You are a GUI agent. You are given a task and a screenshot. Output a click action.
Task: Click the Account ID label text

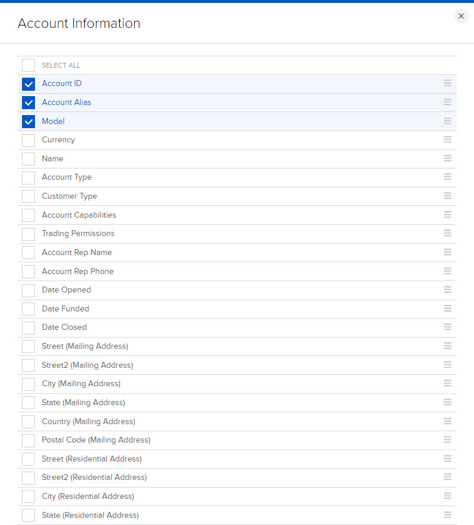tap(62, 84)
